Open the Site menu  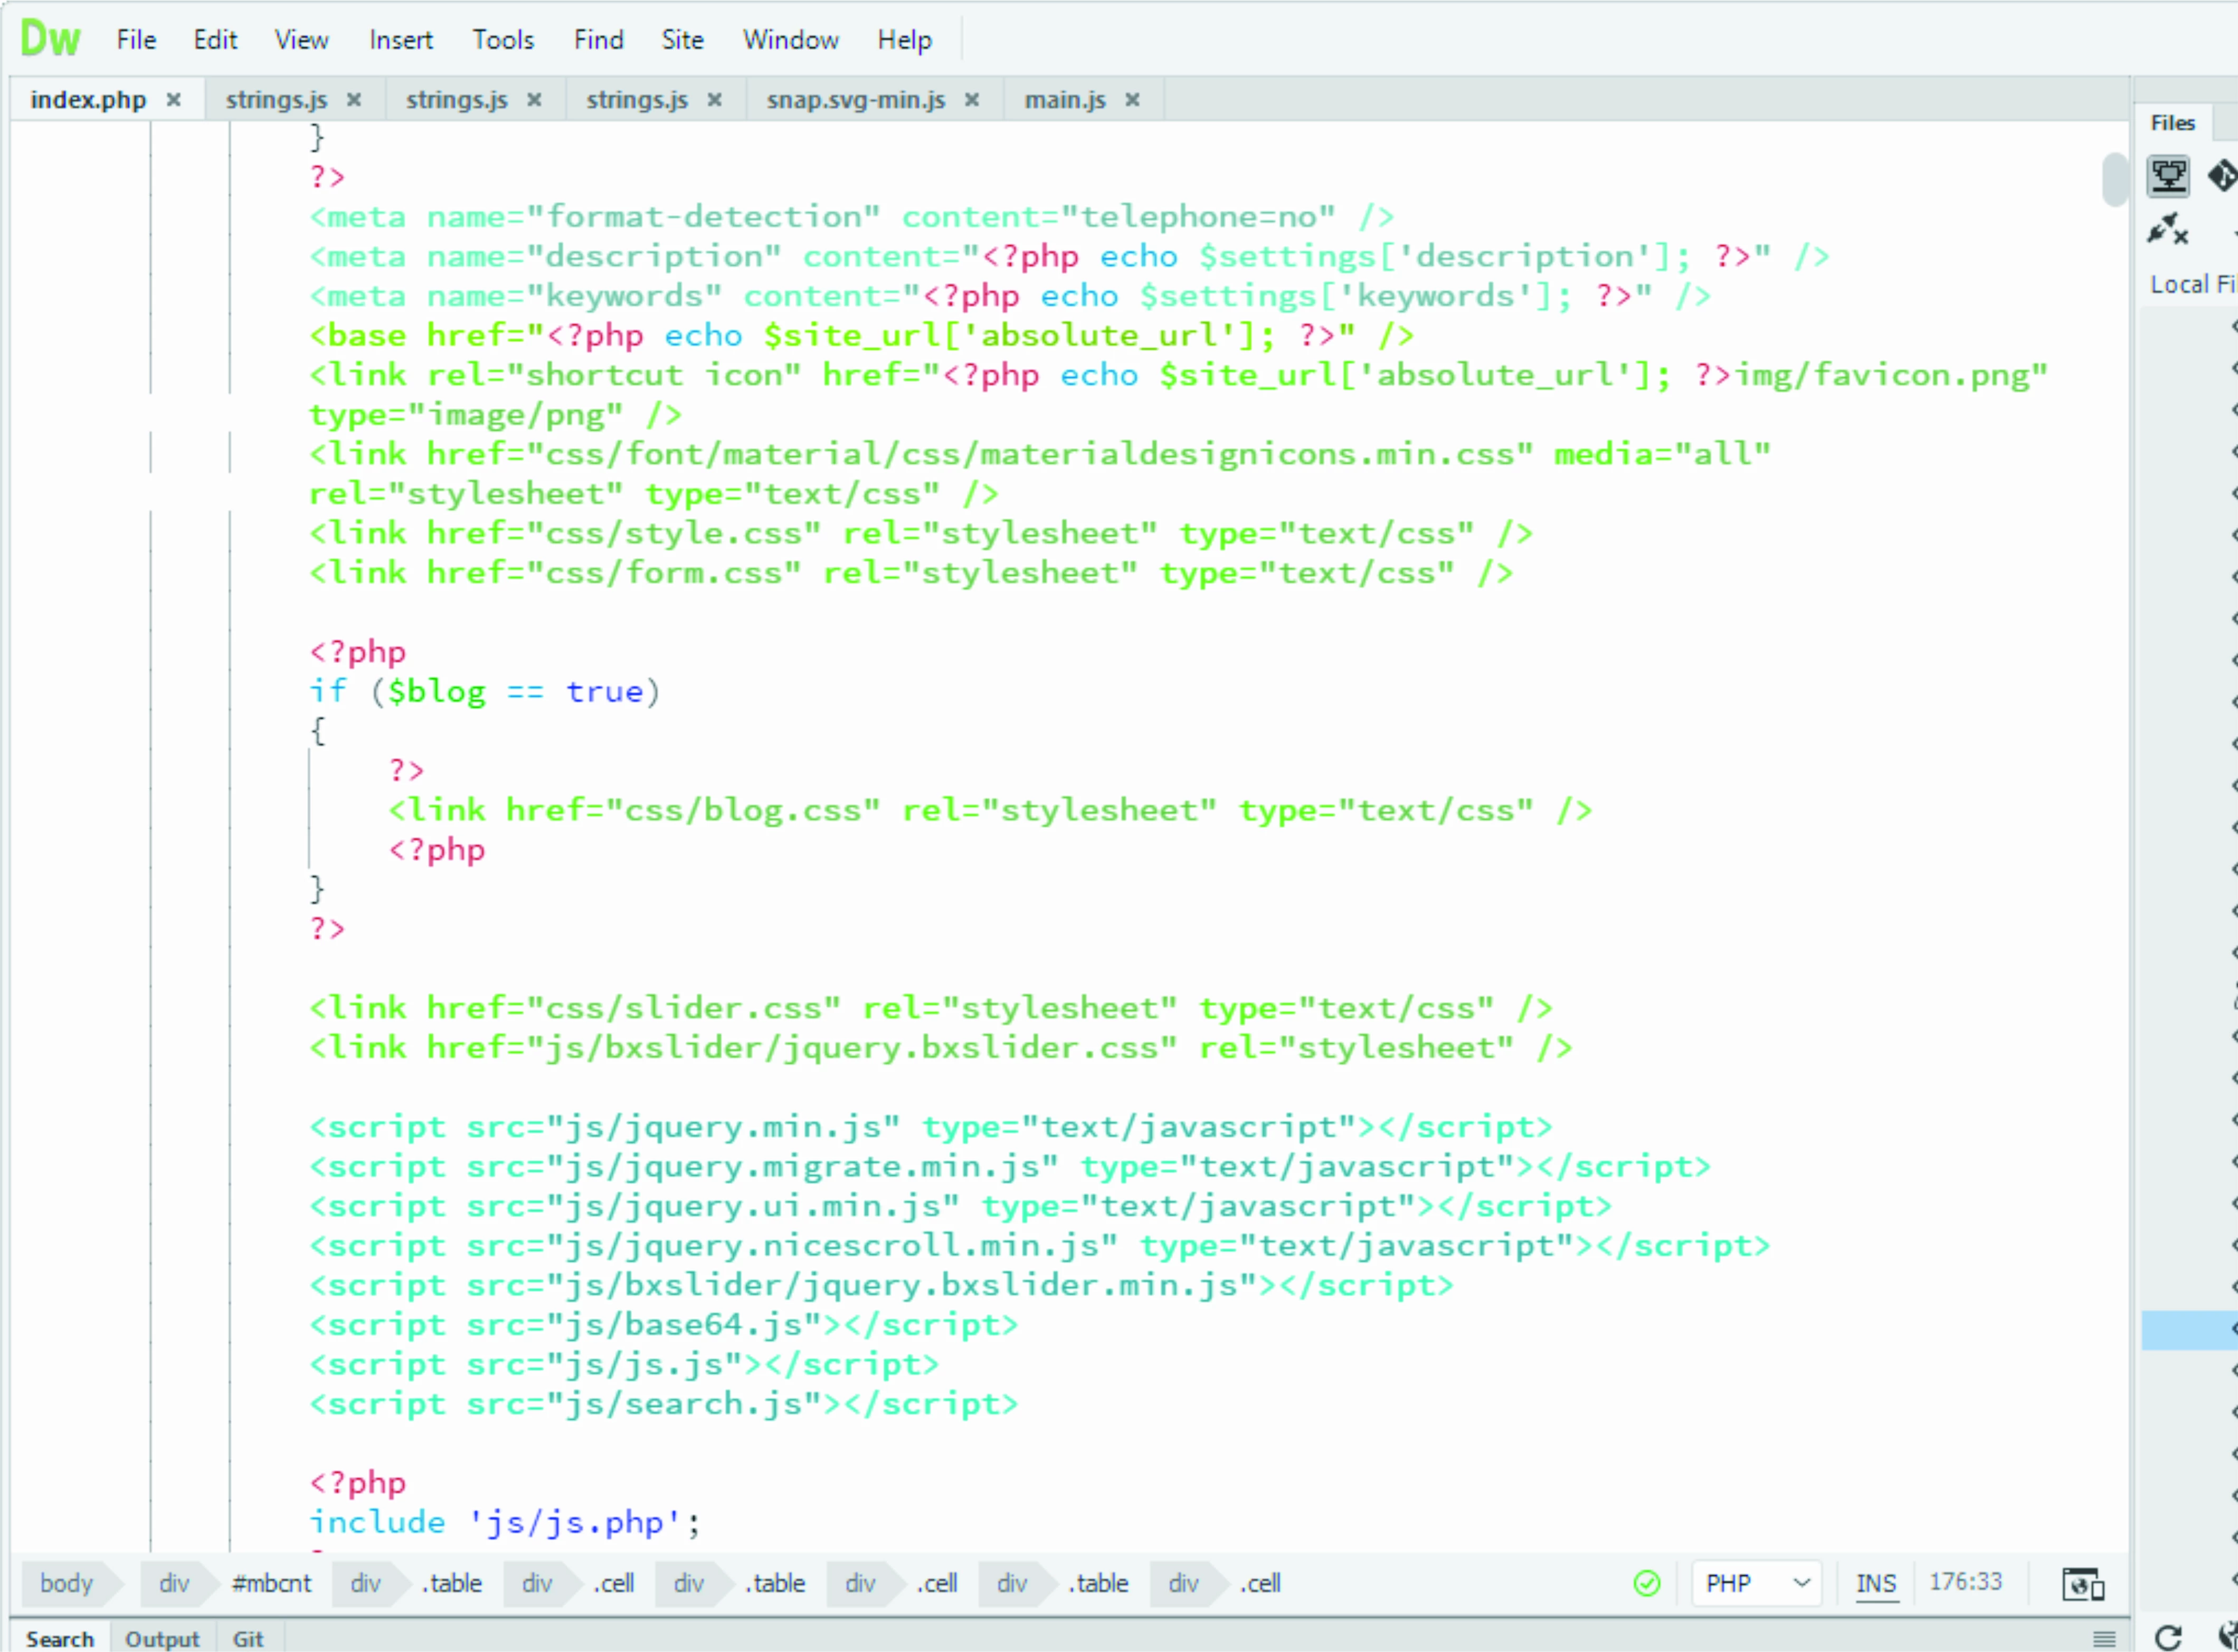coord(681,40)
